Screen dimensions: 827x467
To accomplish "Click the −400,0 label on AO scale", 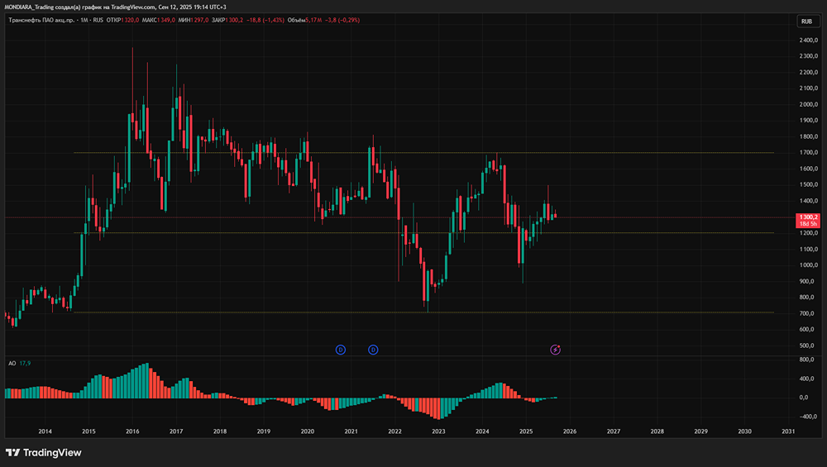I will click(x=807, y=417).
